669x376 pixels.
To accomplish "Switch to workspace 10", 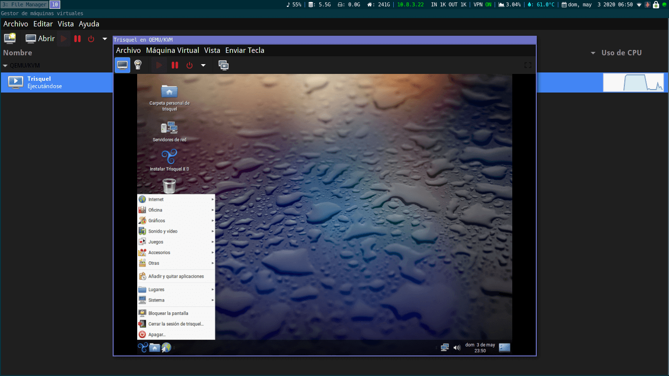I will (55, 4).
